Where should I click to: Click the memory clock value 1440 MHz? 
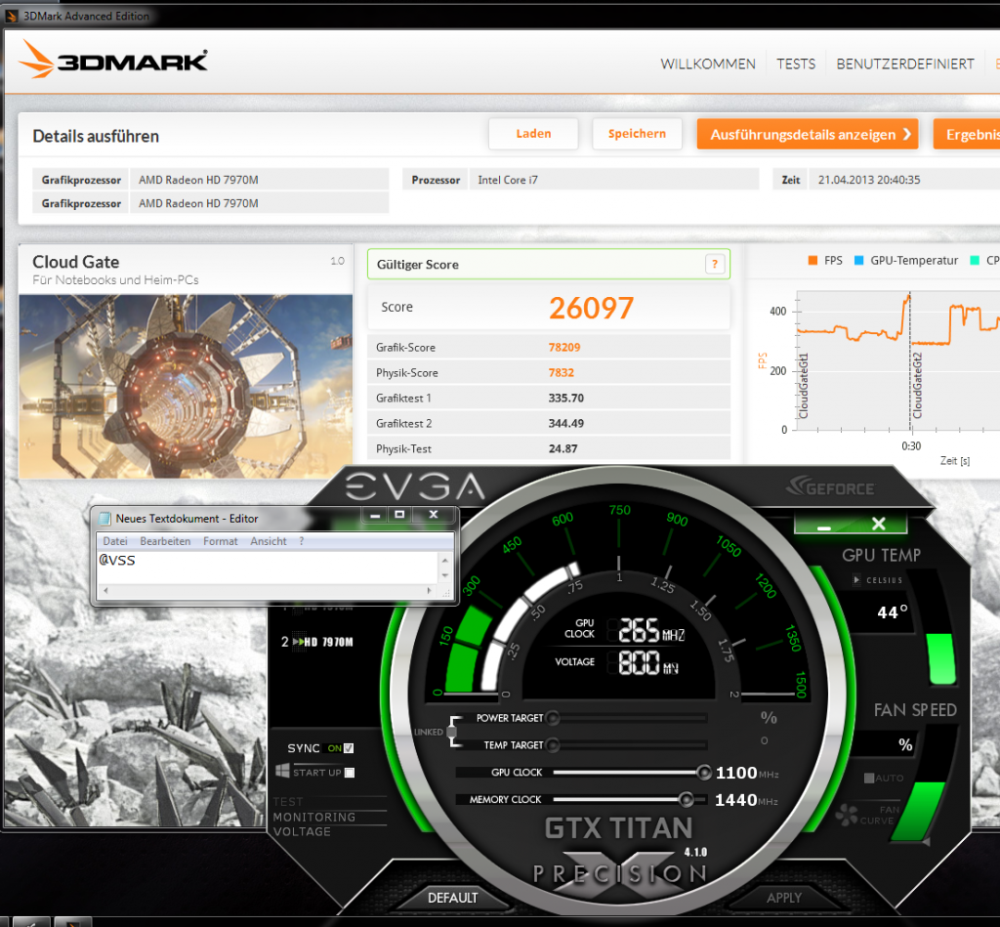(746, 800)
